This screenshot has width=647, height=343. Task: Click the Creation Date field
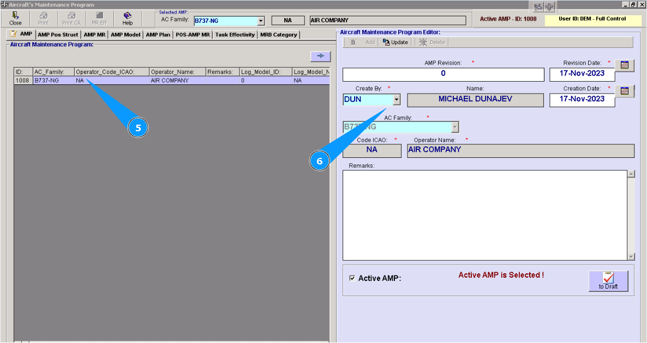[x=582, y=100]
